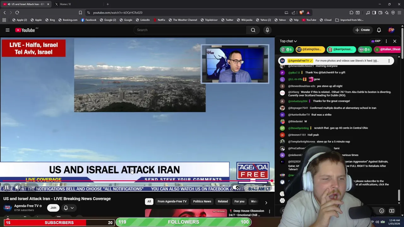Reload the current page
Image resolution: width=404 pixels, height=227 pixels.
tap(17, 13)
